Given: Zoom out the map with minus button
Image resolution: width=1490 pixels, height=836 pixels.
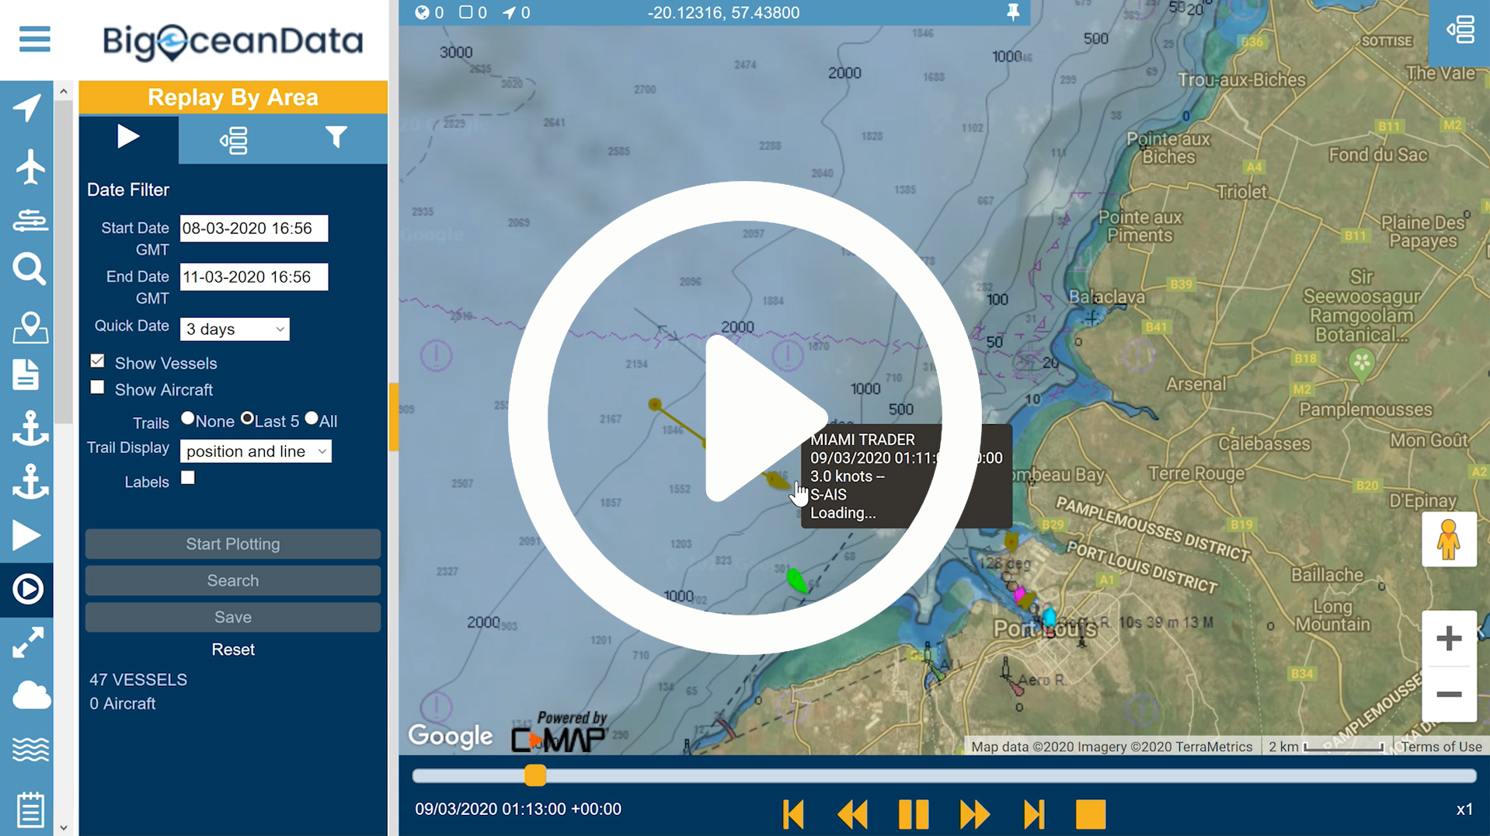Looking at the screenshot, I should pyautogui.click(x=1449, y=694).
